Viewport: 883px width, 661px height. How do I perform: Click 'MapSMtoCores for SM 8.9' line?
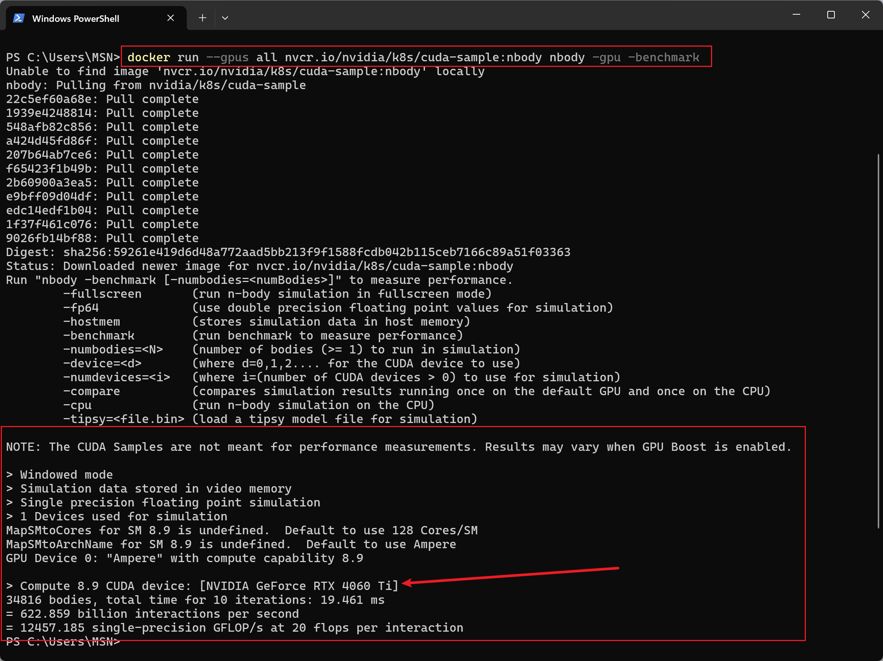[x=242, y=531]
